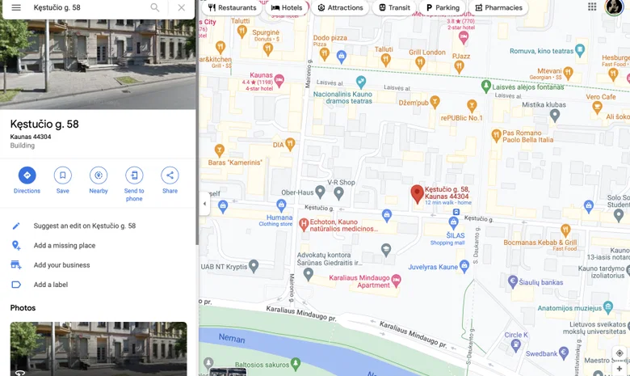Click the Directions round button
The image size is (630, 376).
(x=27, y=175)
